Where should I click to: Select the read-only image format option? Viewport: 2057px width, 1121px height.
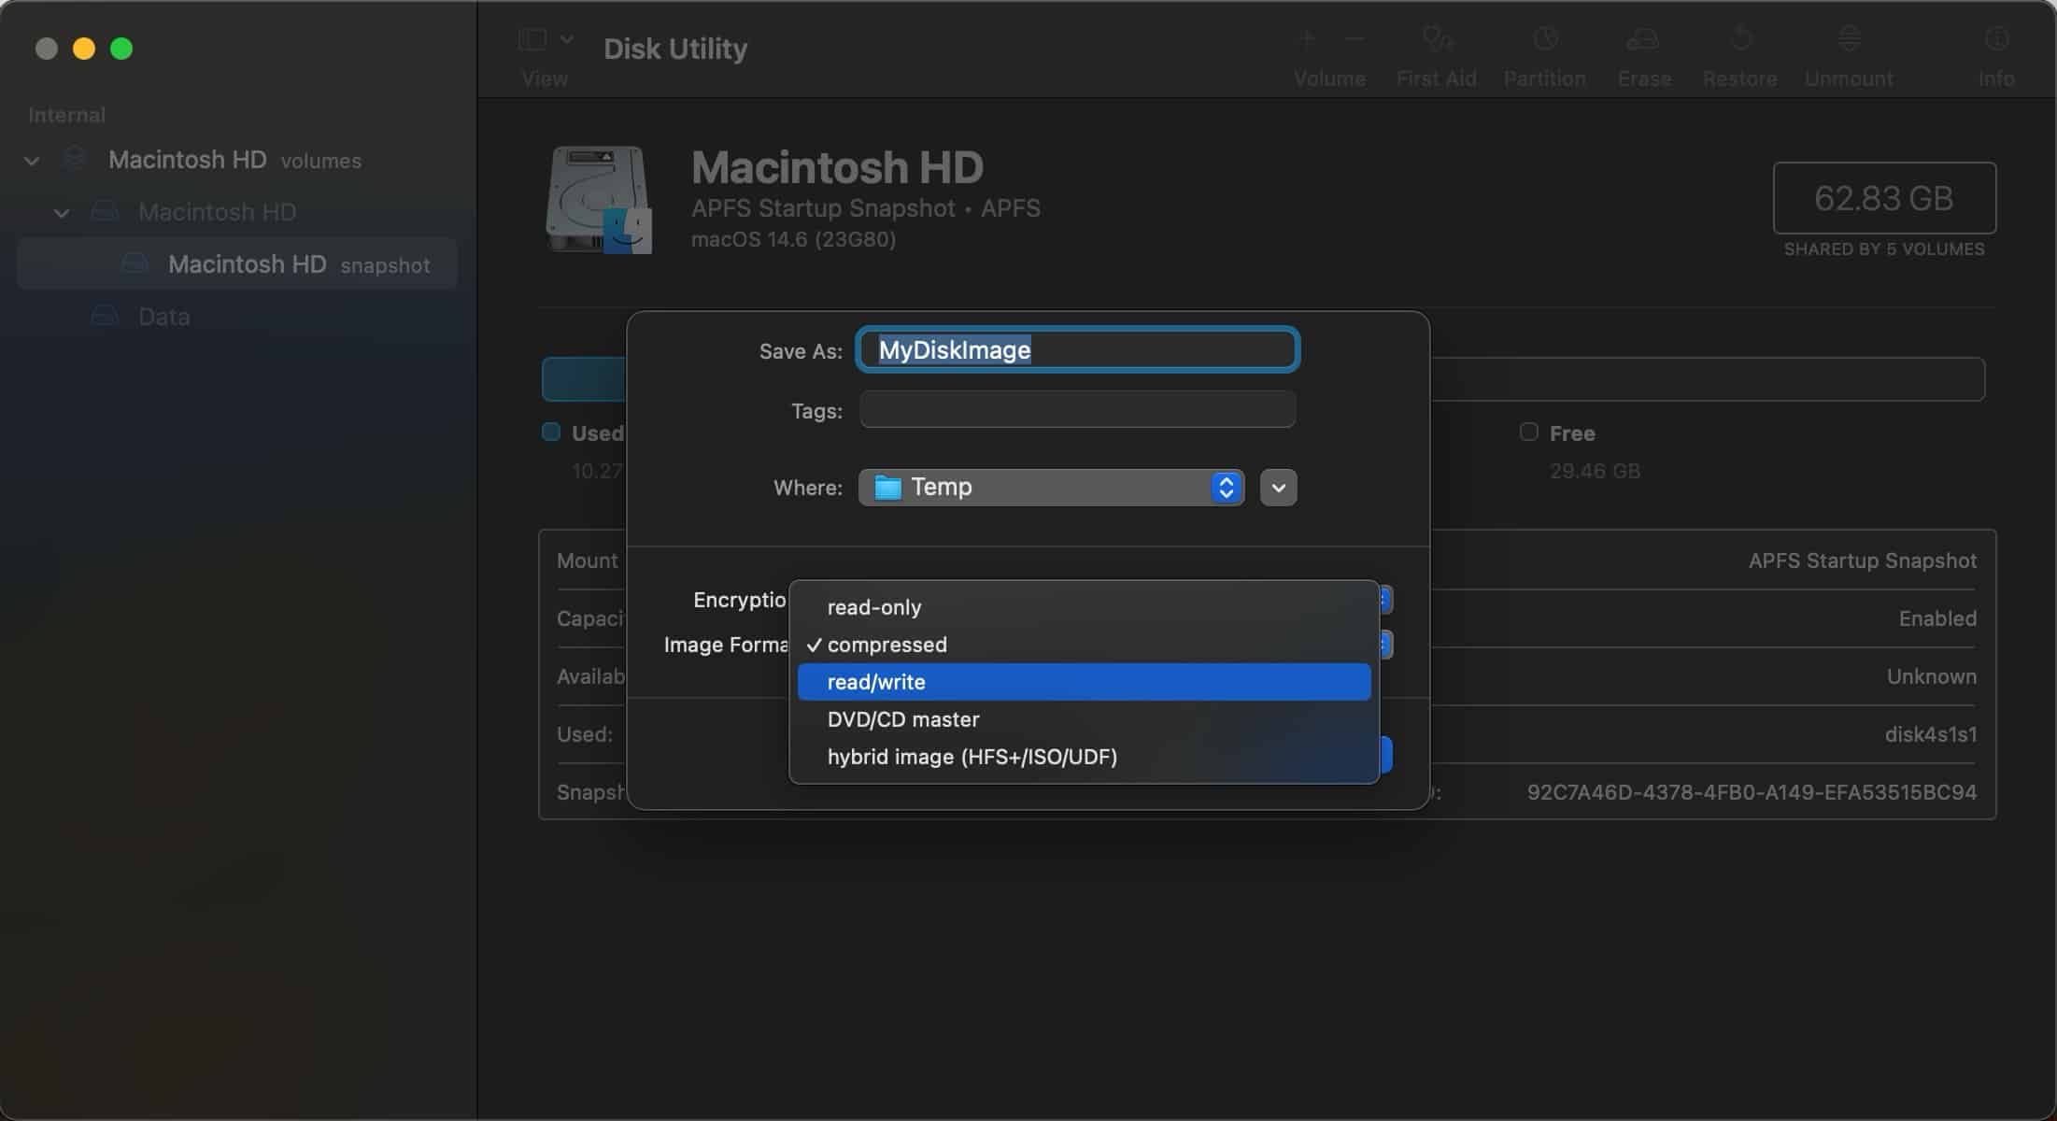click(x=1084, y=607)
